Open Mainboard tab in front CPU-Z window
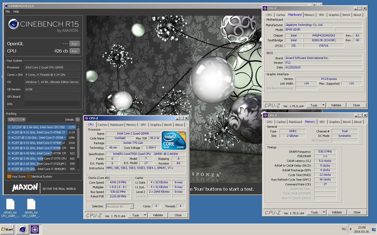Viewport: 377px width, 235px height. pos(117,125)
